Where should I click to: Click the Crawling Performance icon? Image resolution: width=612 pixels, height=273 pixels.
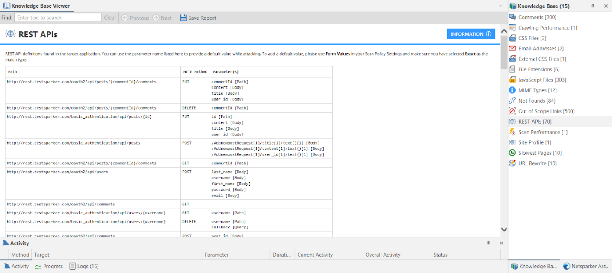pos(512,27)
